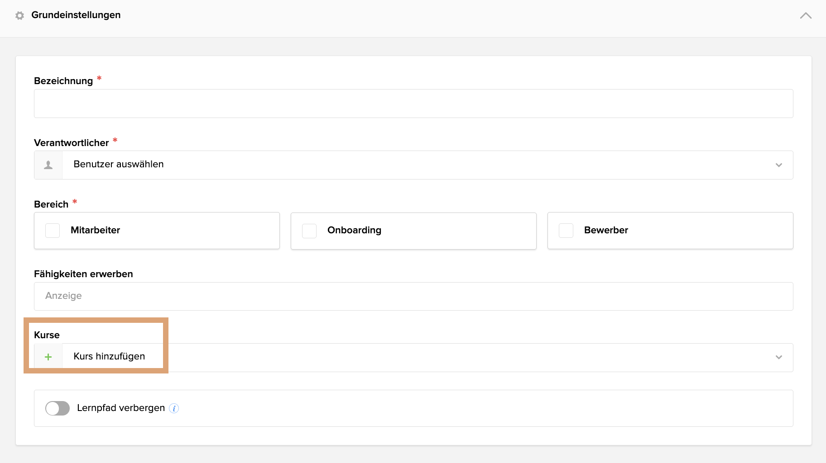Click the Bewerber option label
Image resolution: width=826 pixels, height=463 pixels.
[606, 230]
